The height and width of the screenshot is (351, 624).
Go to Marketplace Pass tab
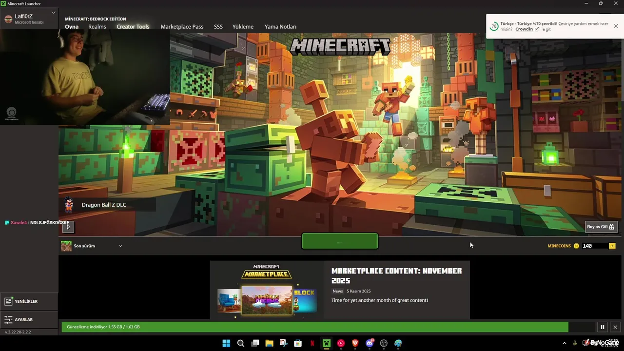pyautogui.click(x=182, y=27)
